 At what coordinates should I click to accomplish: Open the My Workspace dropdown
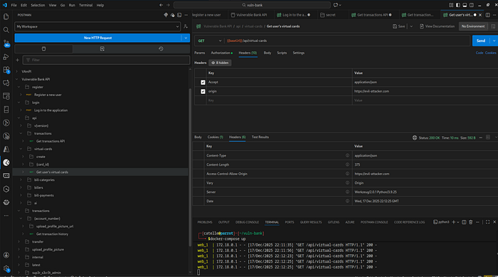pyautogui.click(x=97, y=27)
